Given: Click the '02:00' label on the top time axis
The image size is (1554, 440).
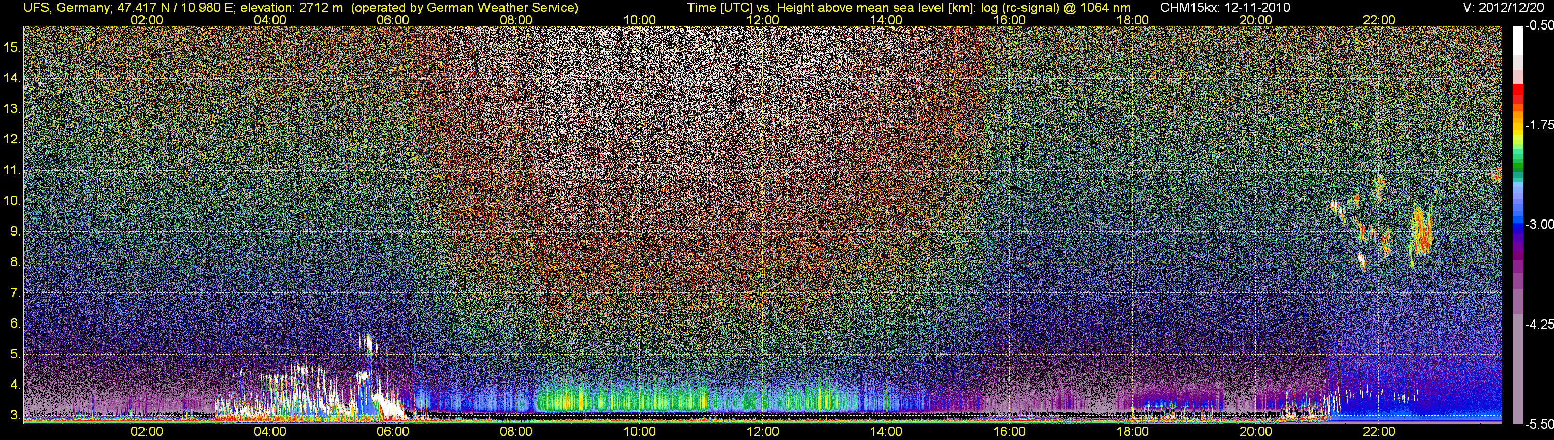Looking at the screenshot, I should pyautogui.click(x=147, y=19).
